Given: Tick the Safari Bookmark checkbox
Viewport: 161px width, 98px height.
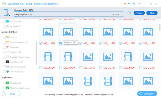Looking at the screenshot, I should (x=4, y=67).
